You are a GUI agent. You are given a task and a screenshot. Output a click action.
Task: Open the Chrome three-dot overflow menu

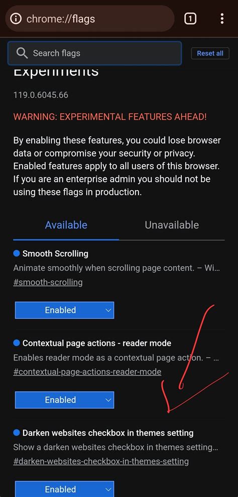222,19
